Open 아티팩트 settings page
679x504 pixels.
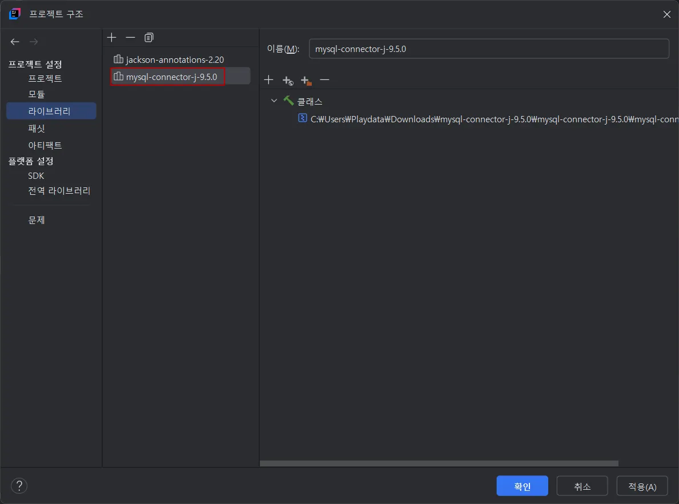45,145
